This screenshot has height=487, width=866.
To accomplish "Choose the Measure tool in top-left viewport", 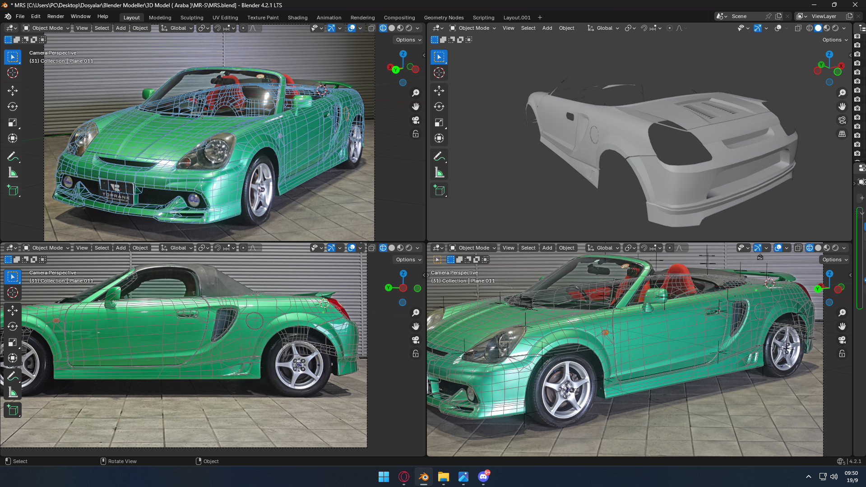I will tap(13, 173).
